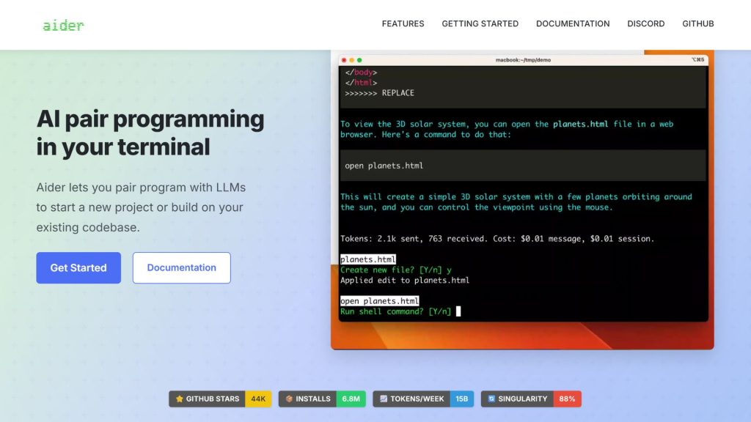Click 'Create new file? [Y/n] y' line
This screenshot has width=751, height=422.
(x=395, y=270)
